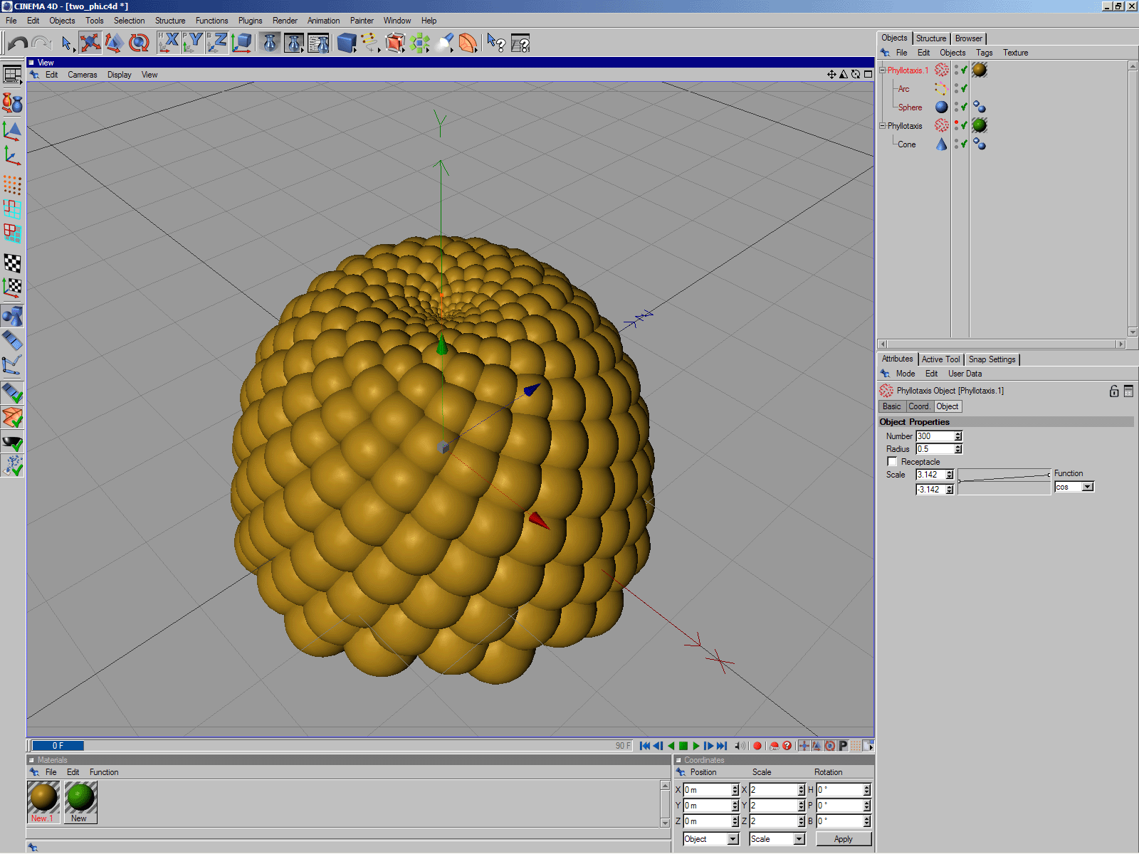Toggle the green checkmark for Sphere
The height and width of the screenshot is (854, 1139).
tap(964, 107)
